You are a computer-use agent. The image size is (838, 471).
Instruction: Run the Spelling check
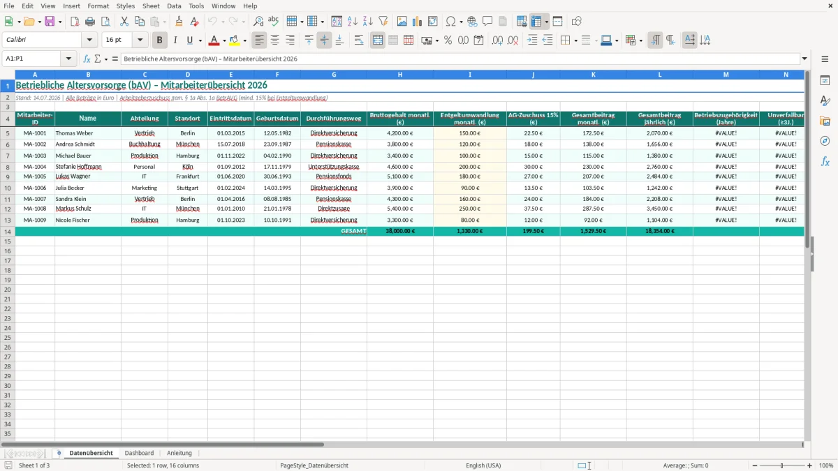(x=274, y=22)
